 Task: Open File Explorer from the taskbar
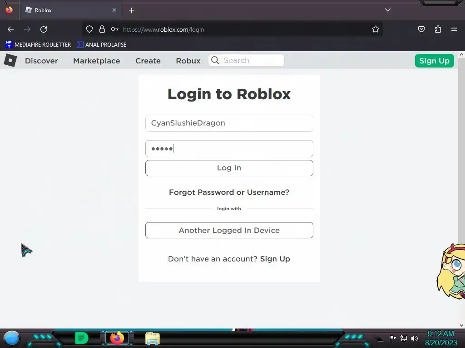pos(153,338)
